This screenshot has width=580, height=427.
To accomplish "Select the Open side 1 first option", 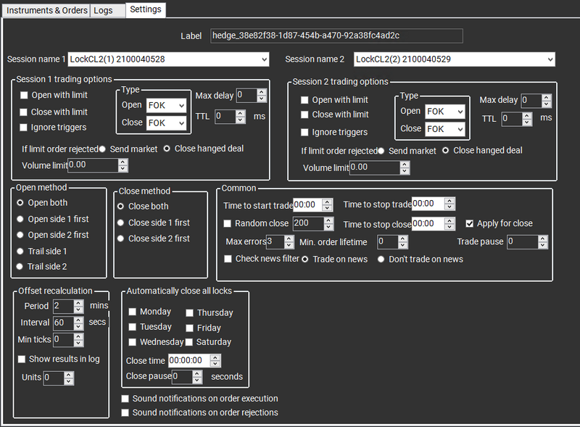I will click(x=21, y=219).
